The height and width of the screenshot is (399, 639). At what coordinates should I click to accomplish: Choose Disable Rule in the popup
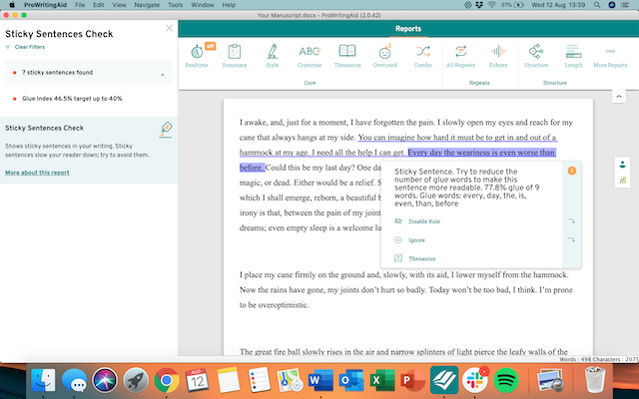click(424, 221)
